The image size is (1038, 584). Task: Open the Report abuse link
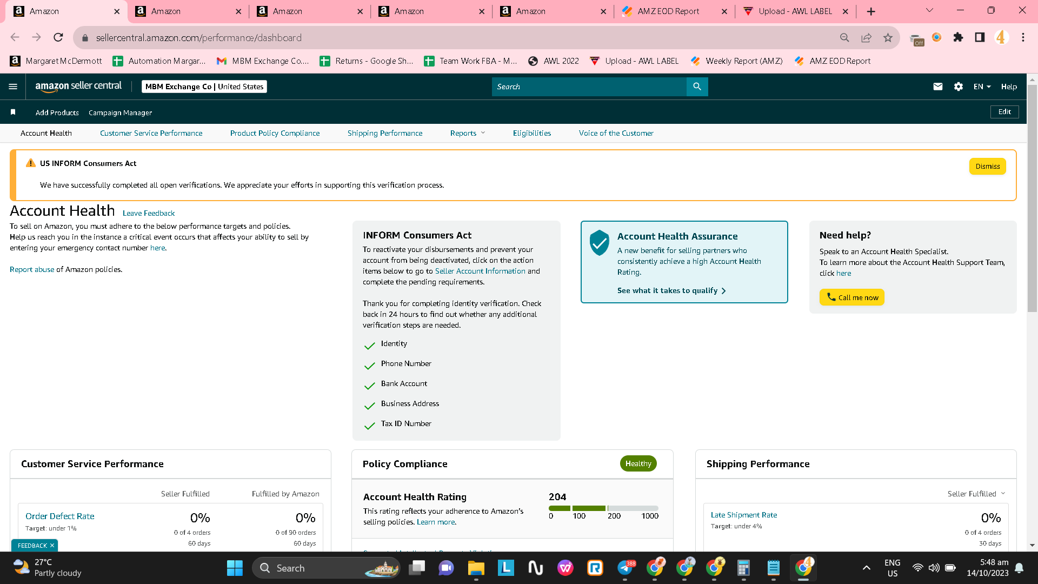click(x=32, y=269)
